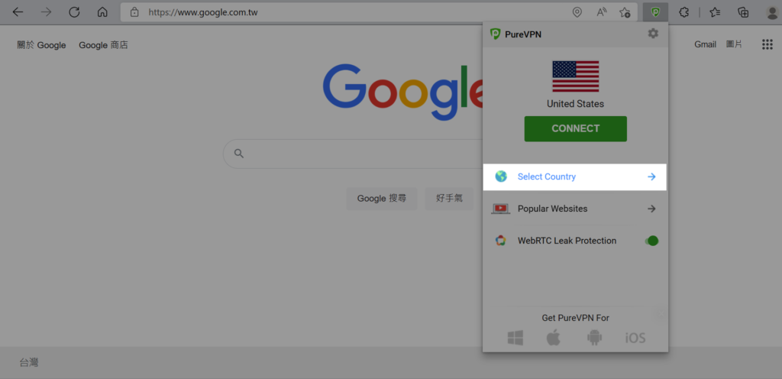Toggle WebRTC Leak Protection switch
Screen dimensions: 782x379
click(652, 241)
